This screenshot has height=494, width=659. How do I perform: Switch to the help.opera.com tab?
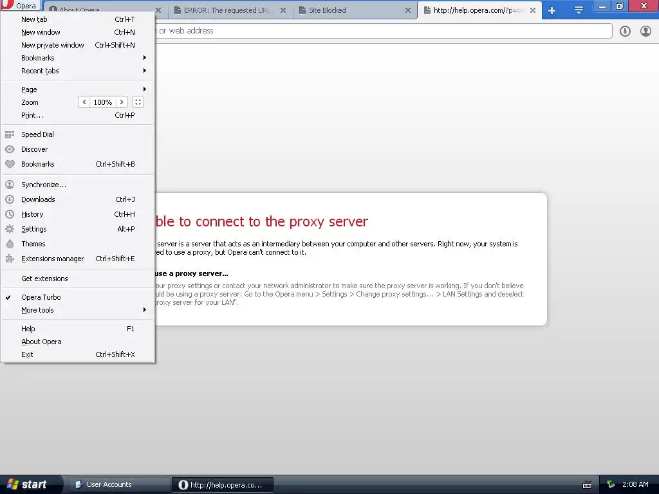478,10
